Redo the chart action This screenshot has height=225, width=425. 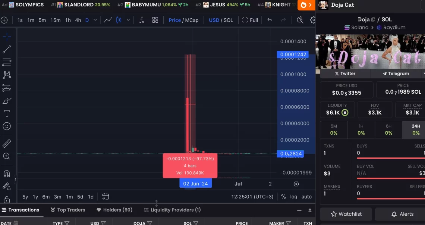pos(283,20)
